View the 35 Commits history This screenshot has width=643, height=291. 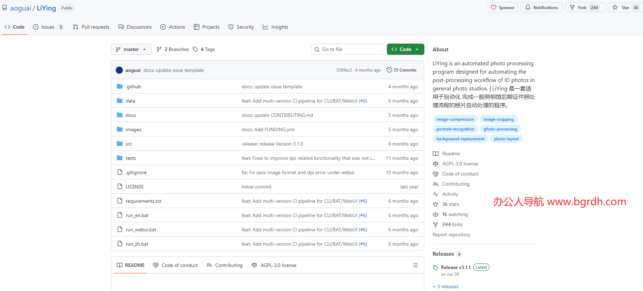tap(402, 70)
